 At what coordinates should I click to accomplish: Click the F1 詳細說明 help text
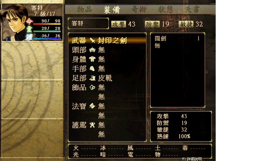point(192,159)
